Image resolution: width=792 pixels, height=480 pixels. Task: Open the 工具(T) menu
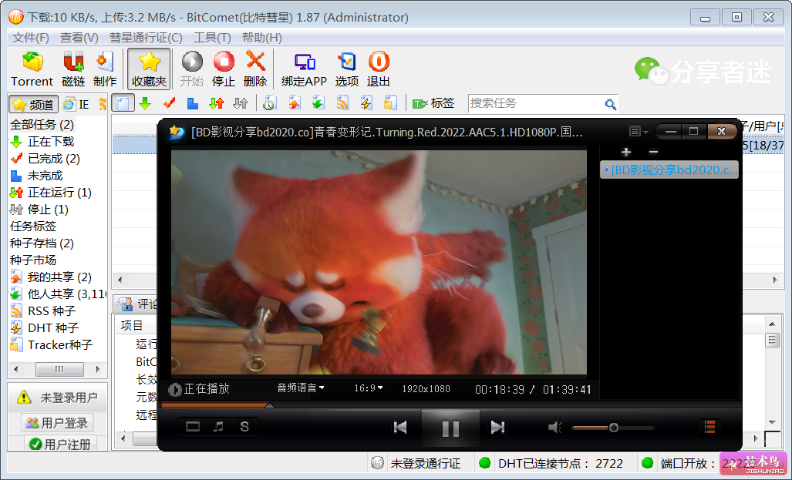(x=212, y=38)
